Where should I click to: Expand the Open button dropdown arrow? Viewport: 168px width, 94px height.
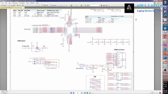tap(7, 5)
